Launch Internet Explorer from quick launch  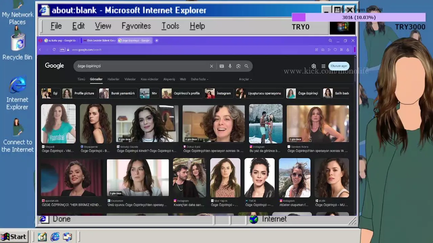pyautogui.click(x=55, y=237)
